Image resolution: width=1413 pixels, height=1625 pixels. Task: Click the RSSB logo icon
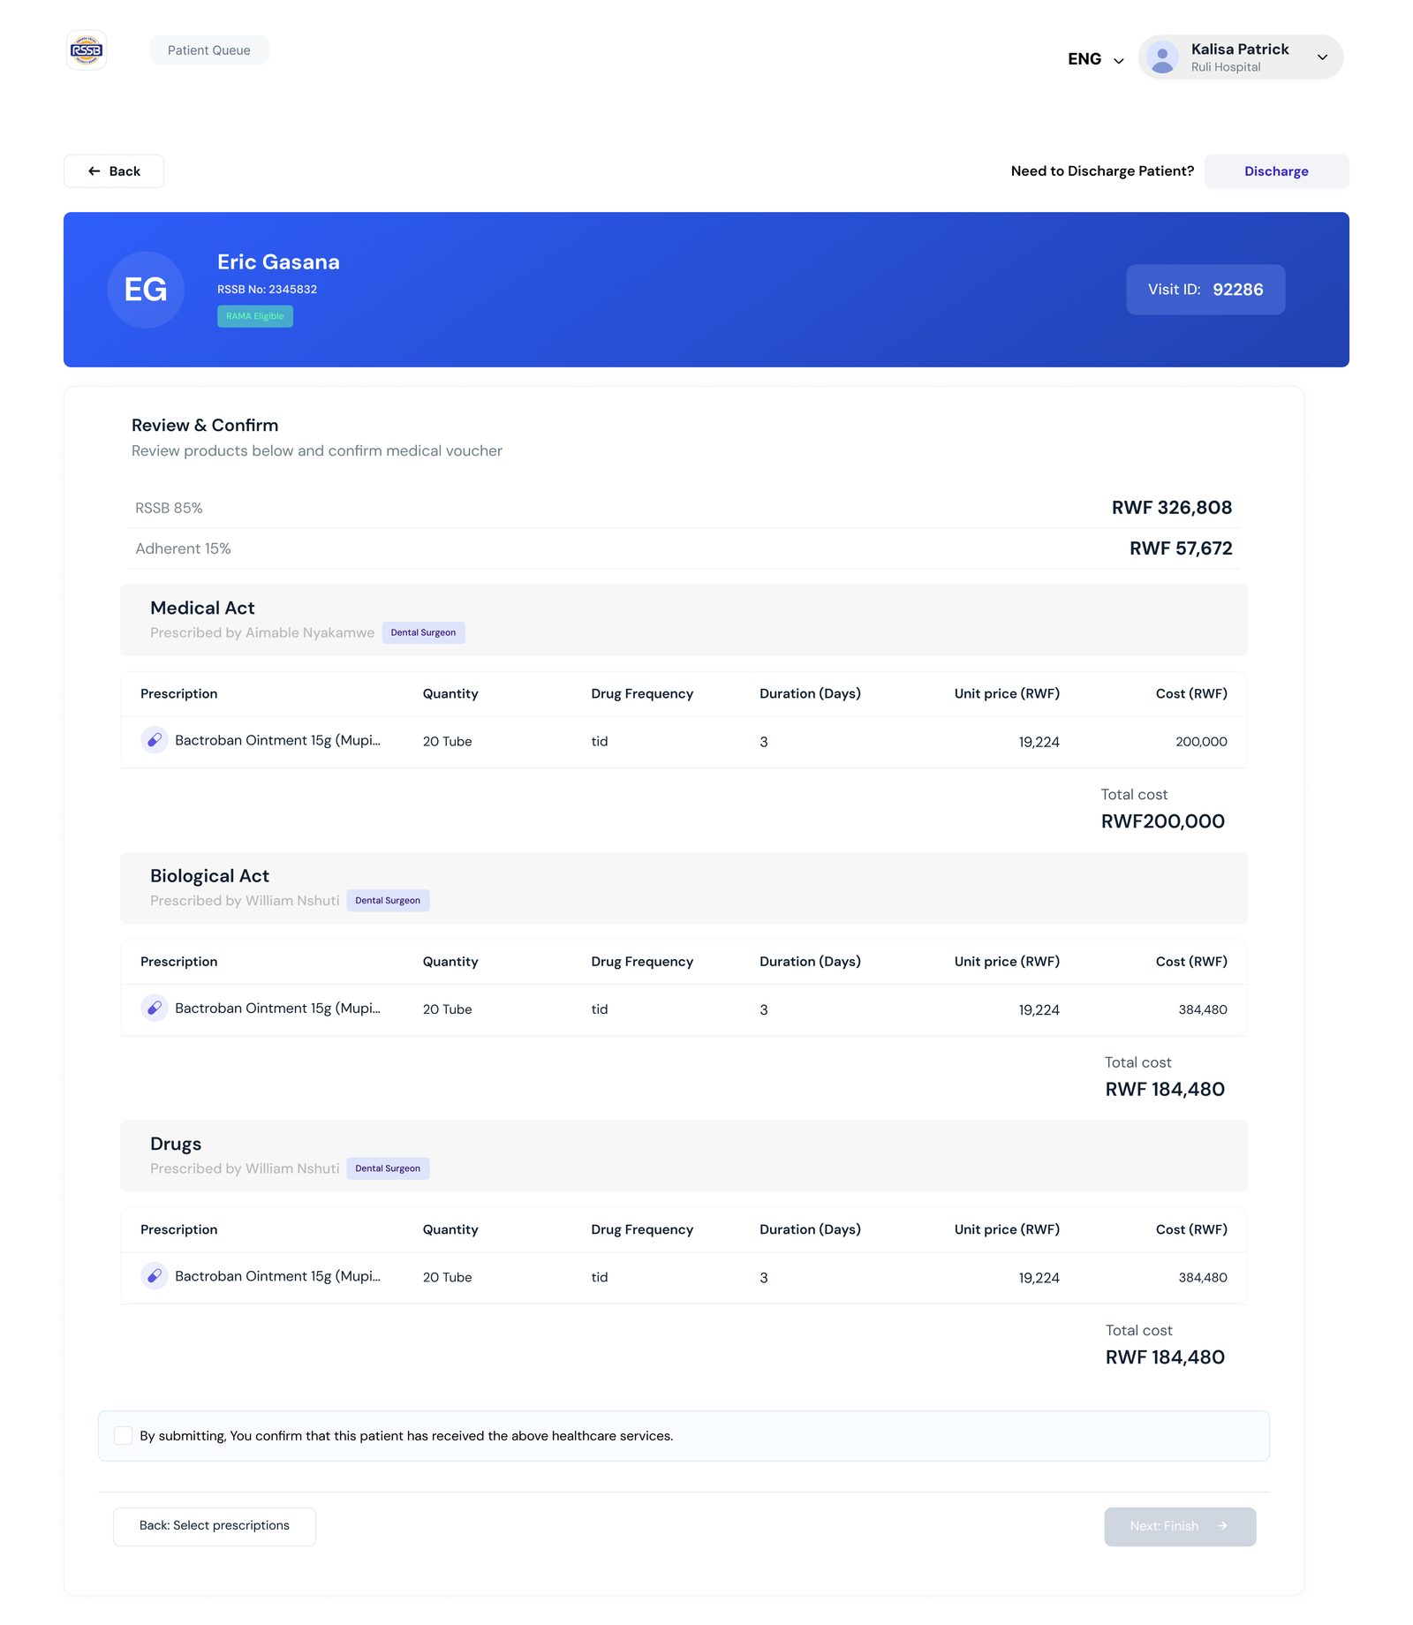coord(87,50)
